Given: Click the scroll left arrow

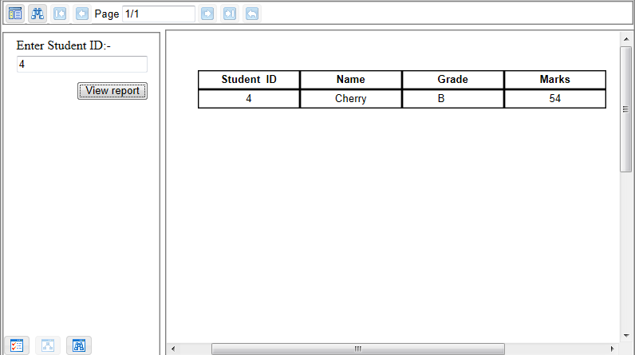Looking at the screenshot, I should coord(173,349).
